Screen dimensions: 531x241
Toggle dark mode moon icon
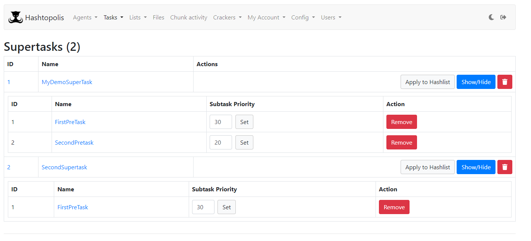(x=491, y=17)
